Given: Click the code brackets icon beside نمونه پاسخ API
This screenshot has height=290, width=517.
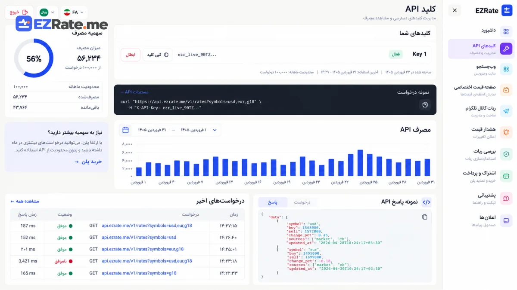Looking at the screenshot, I should pyautogui.click(x=426, y=202).
